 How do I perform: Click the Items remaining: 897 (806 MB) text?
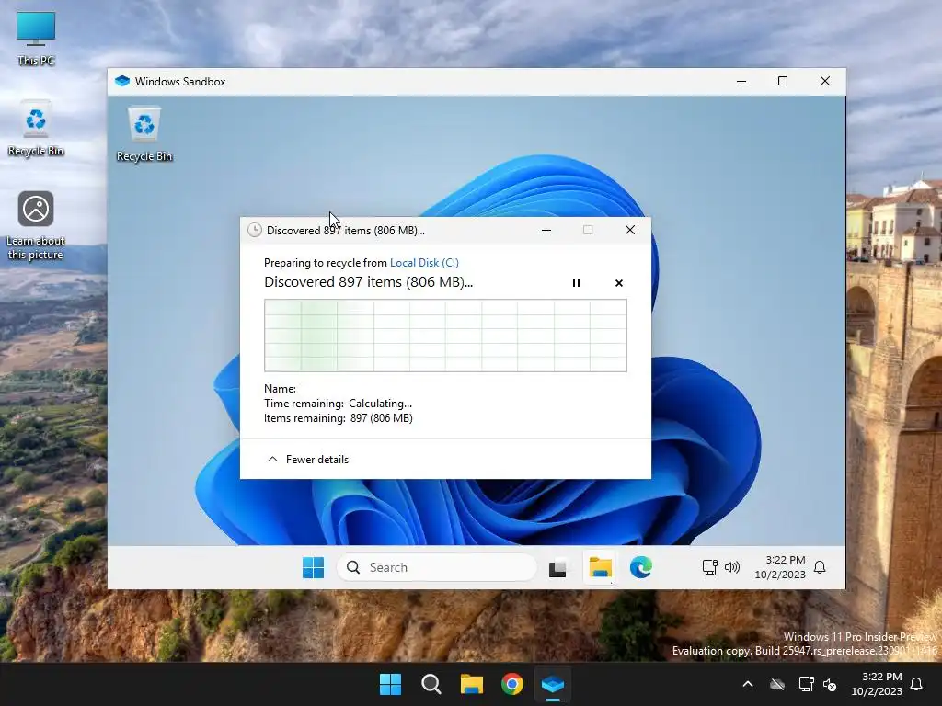[x=339, y=418]
